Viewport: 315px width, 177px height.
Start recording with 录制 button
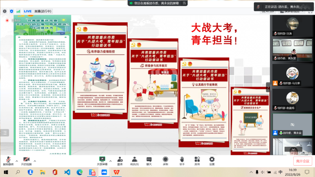[x=165, y=161]
